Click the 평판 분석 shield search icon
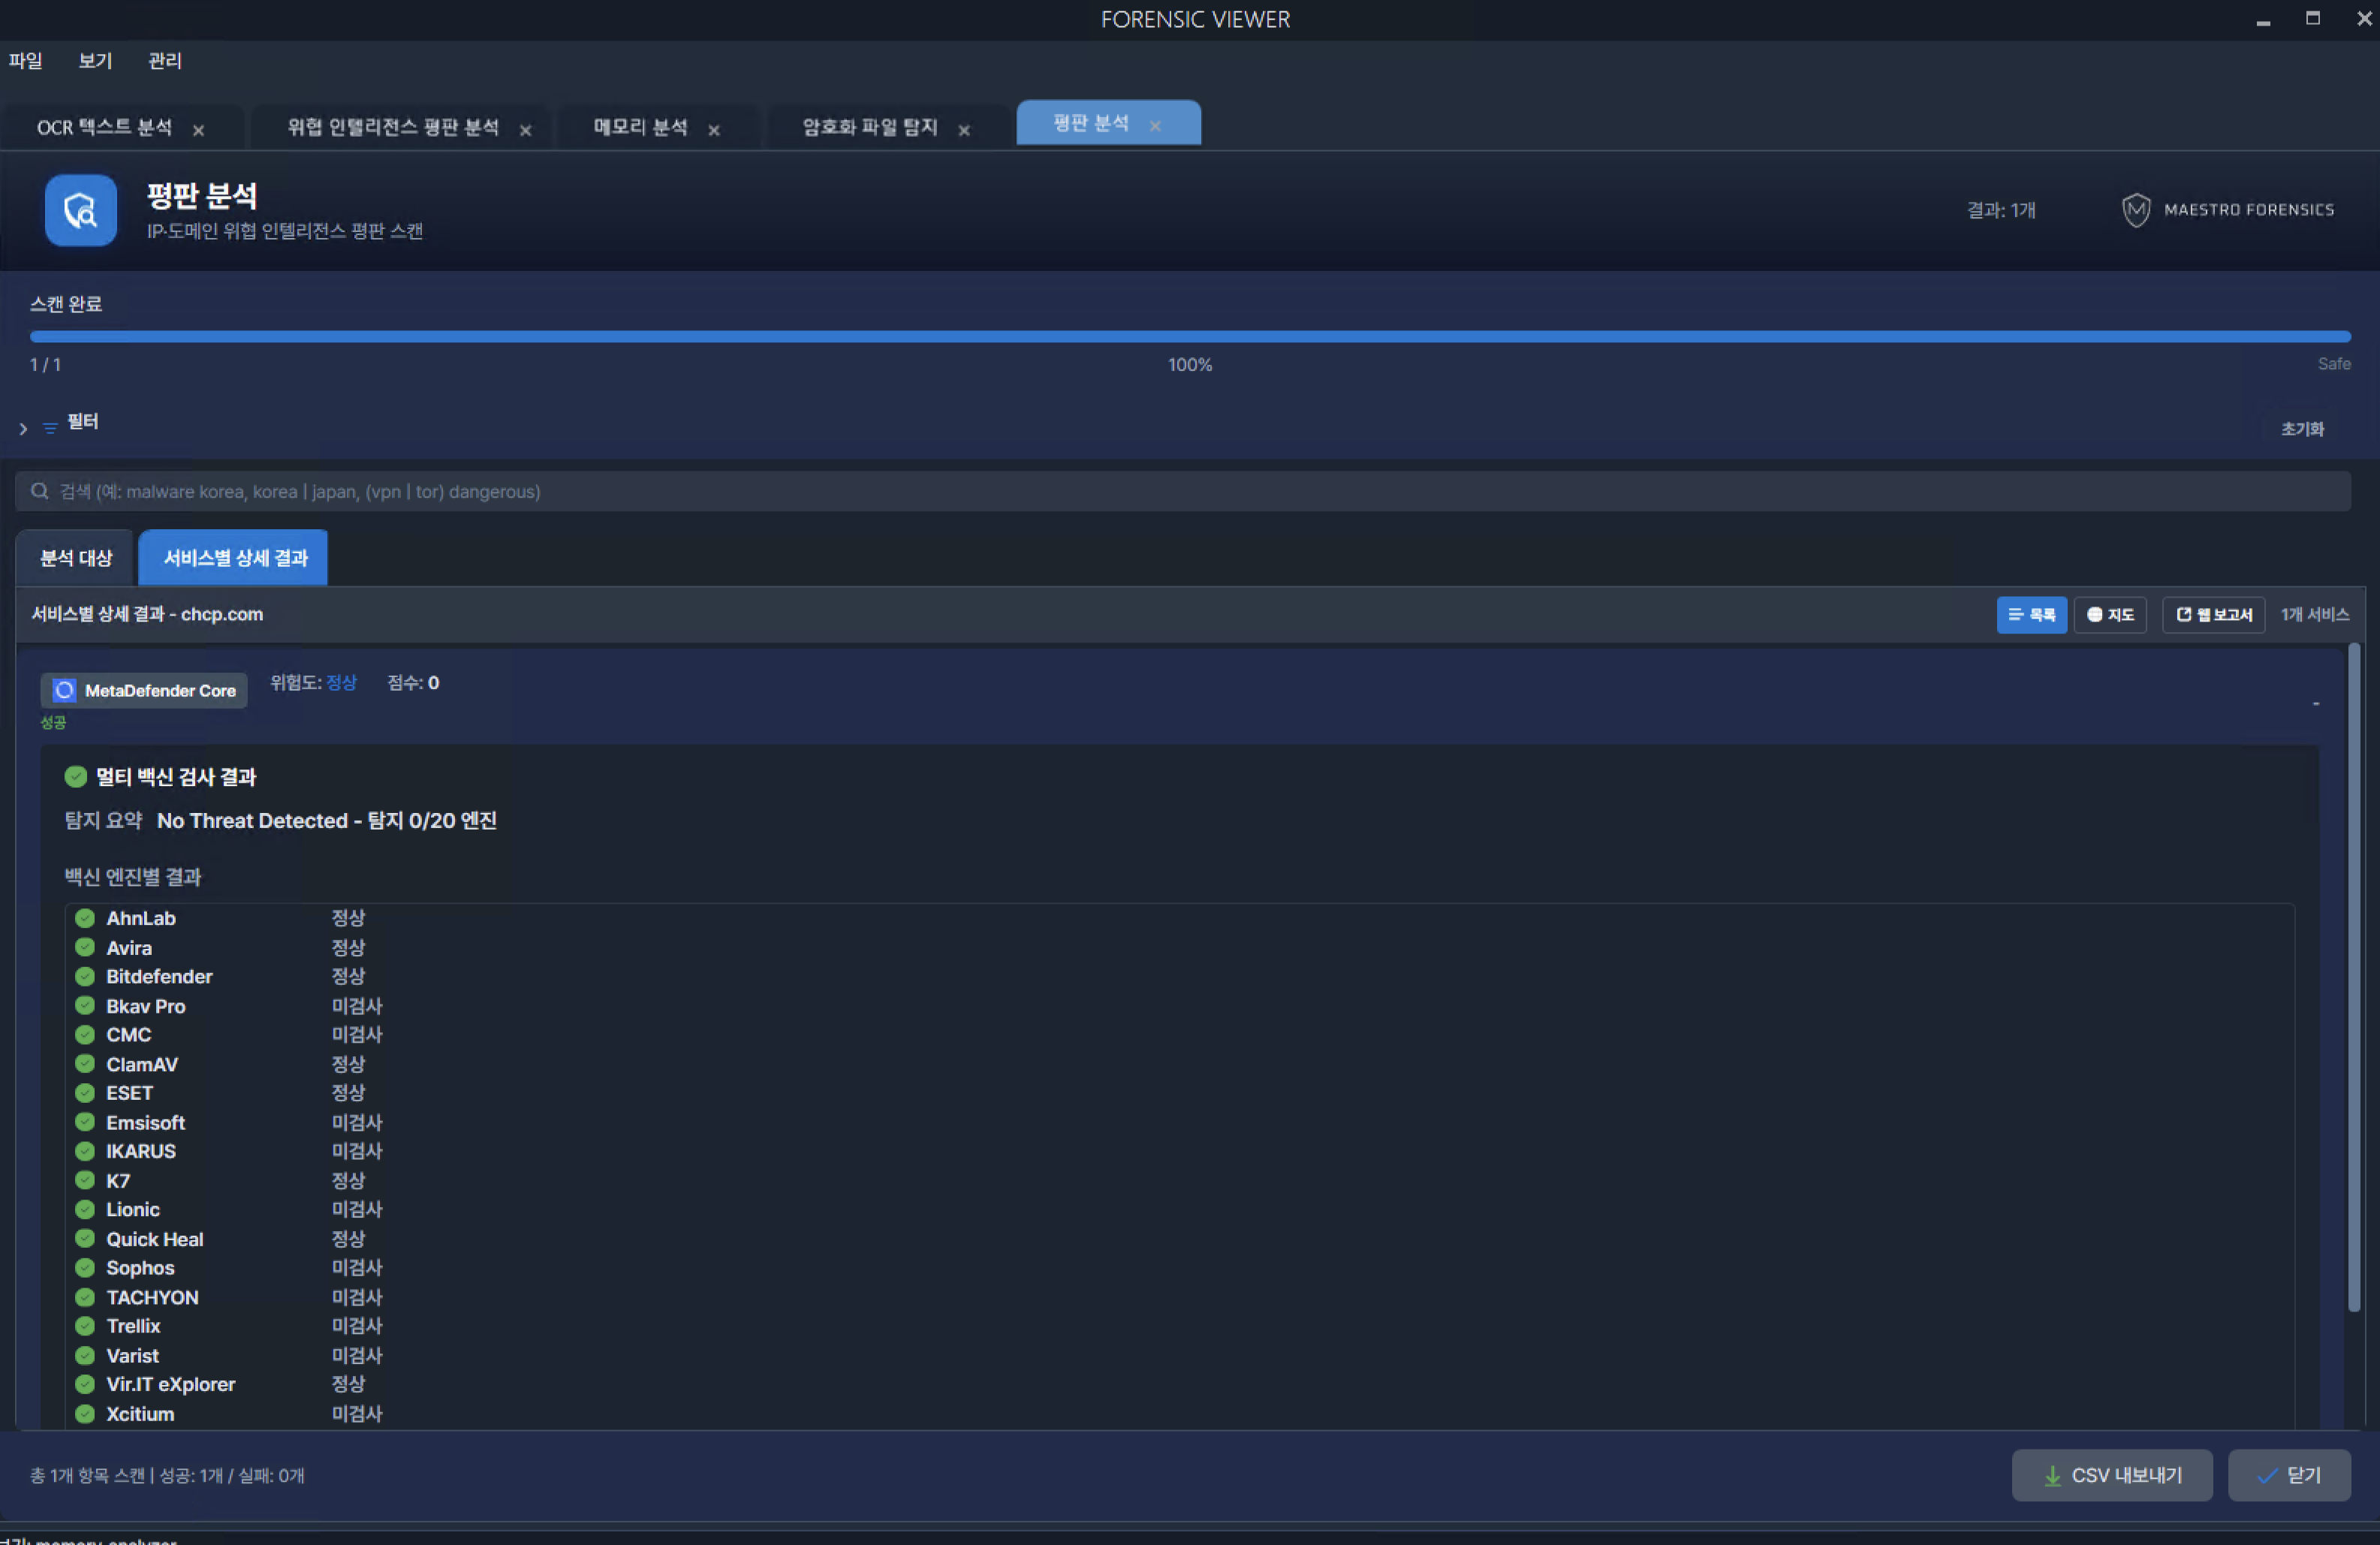This screenshot has height=1545, width=2380. click(80, 210)
